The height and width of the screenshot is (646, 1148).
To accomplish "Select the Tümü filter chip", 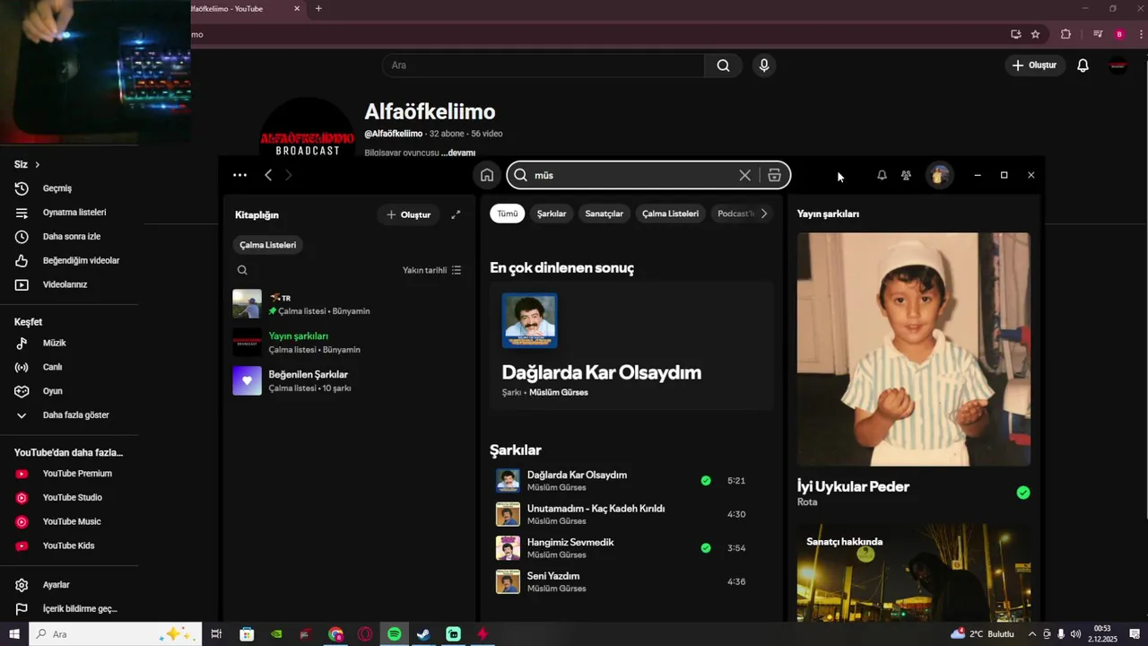I will click(x=508, y=214).
